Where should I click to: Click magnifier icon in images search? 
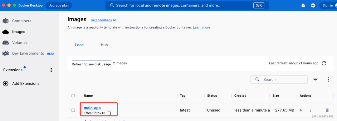click(257, 79)
